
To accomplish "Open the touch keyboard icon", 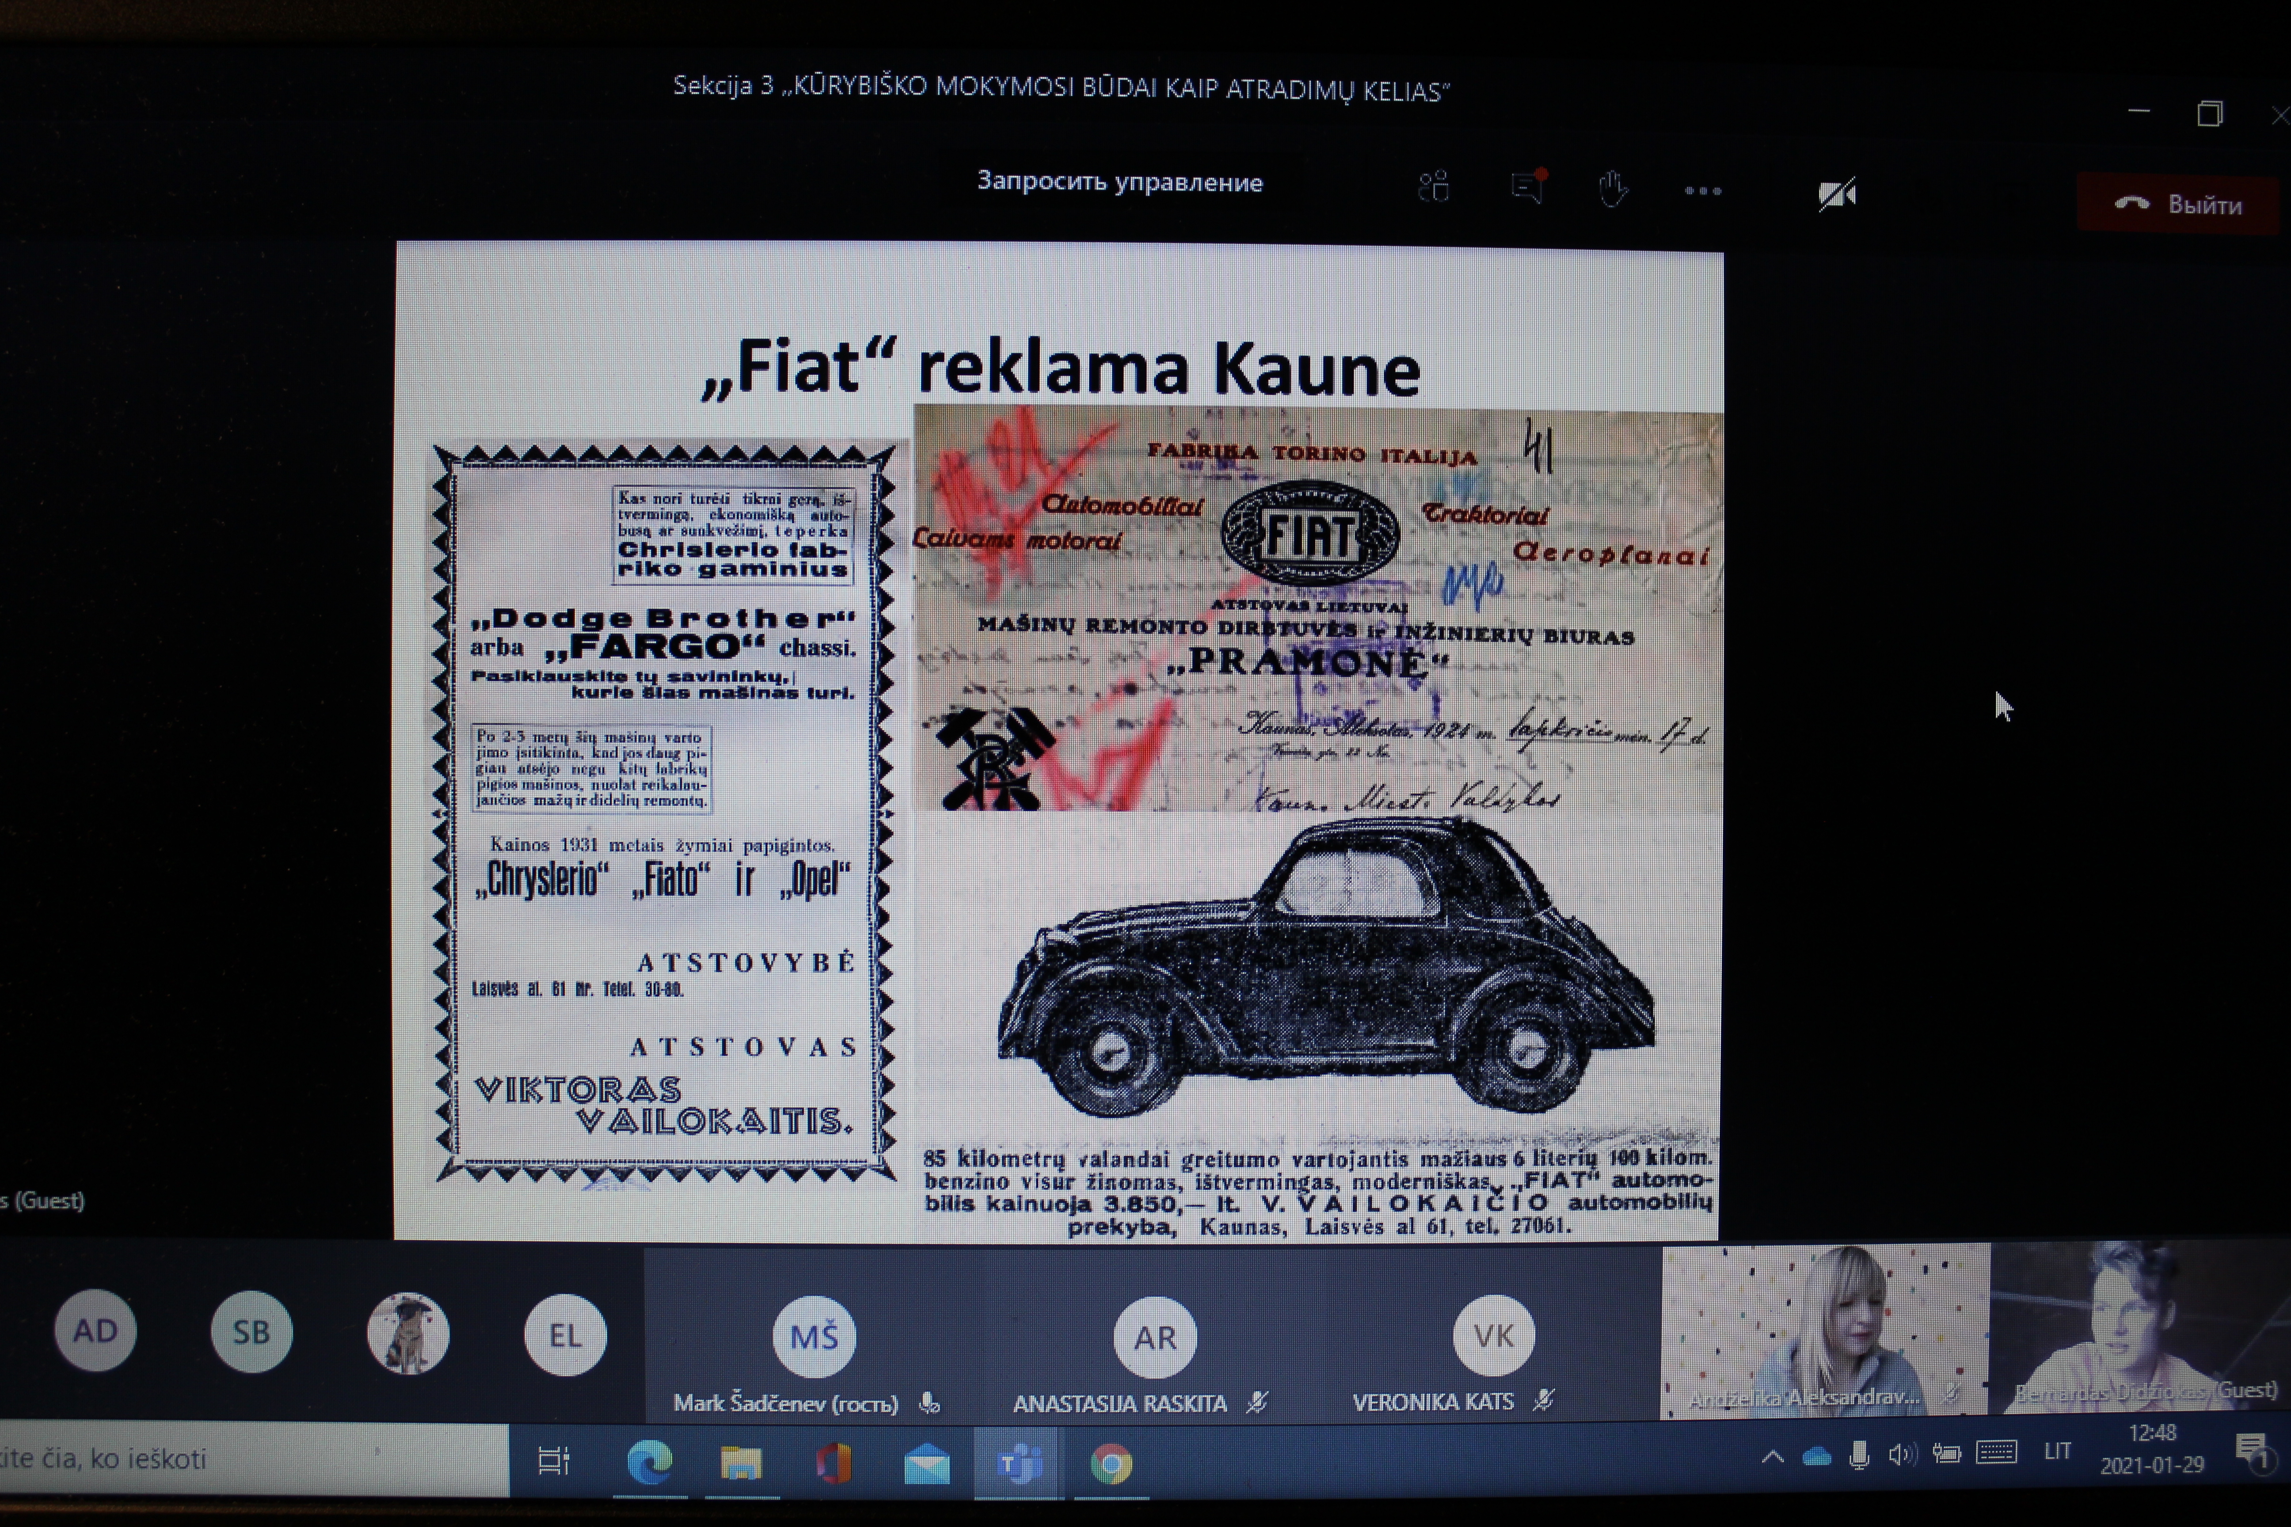I will coord(1997,1453).
